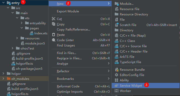Expand the entryability folder
The height and width of the screenshot is (96, 180).
point(22,23)
